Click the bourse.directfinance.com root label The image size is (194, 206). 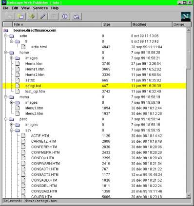[35, 30]
